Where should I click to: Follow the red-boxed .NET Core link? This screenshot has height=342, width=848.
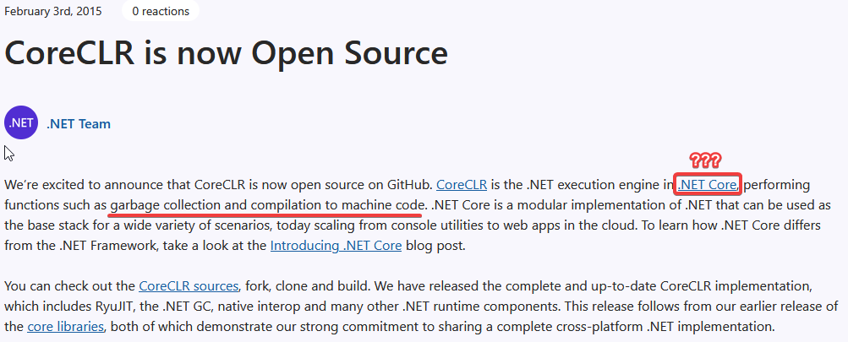(708, 184)
